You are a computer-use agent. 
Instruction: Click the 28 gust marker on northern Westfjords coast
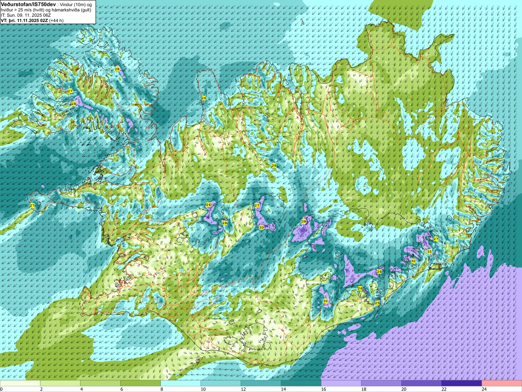[117, 69]
